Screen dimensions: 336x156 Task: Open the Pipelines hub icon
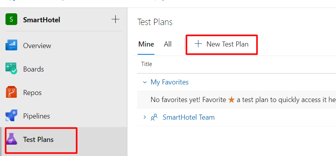click(x=11, y=116)
